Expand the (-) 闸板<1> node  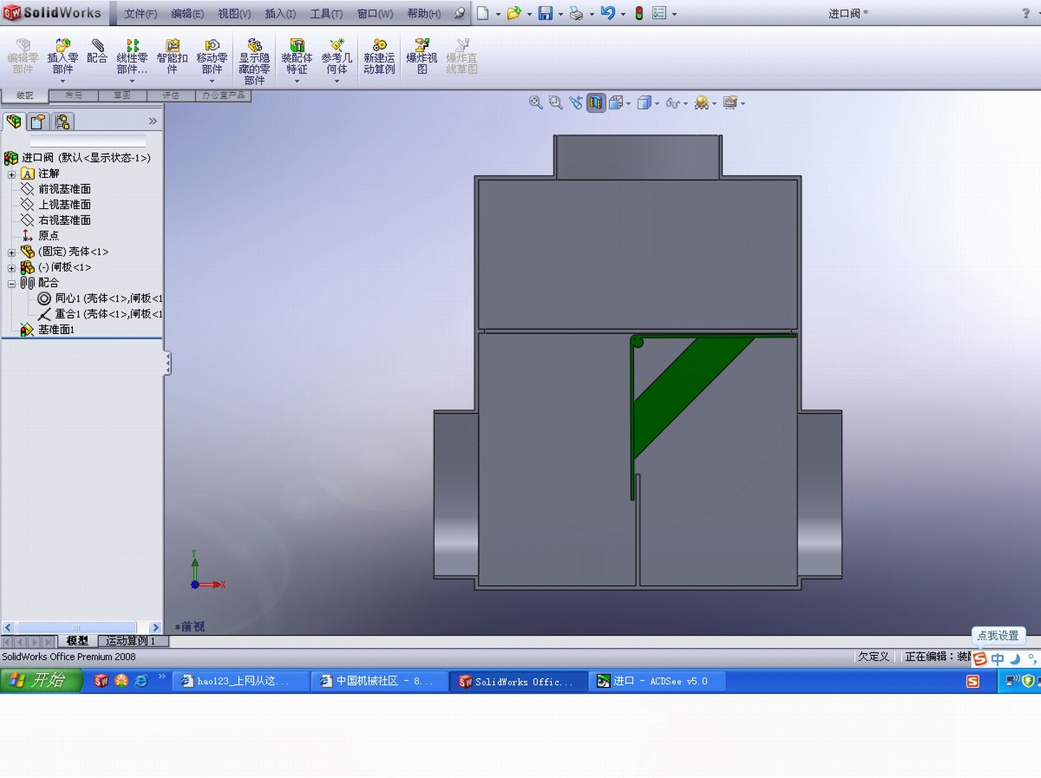point(12,268)
